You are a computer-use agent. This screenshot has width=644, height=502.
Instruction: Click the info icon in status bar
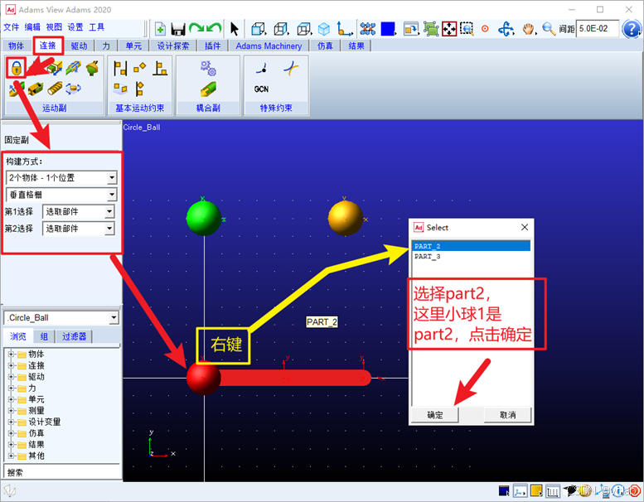point(619,490)
